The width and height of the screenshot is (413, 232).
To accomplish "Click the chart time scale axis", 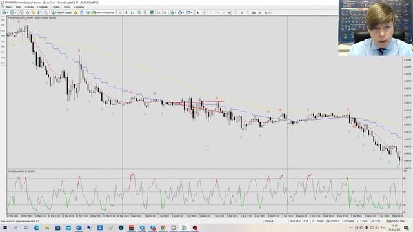I will [205, 215].
